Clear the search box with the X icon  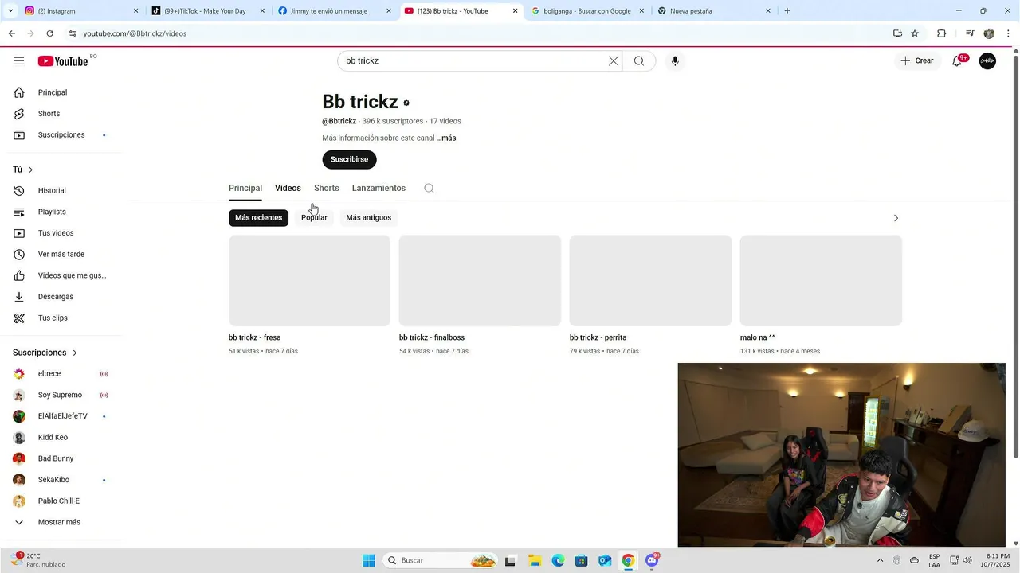[x=614, y=61]
